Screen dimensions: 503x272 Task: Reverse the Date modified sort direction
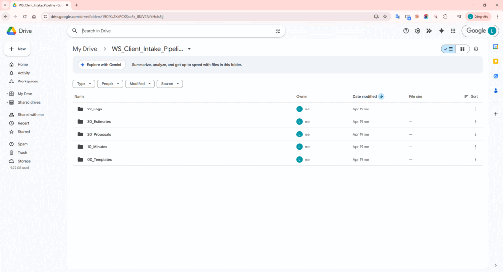[x=381, y=97]
